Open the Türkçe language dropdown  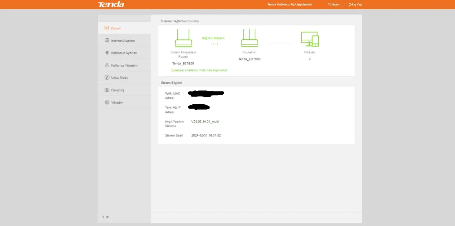tap(334, 4)
